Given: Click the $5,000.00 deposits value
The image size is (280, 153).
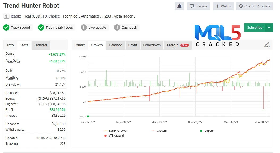Looking at the screenshot, I should pyautogui.click(x=58, y=124).
